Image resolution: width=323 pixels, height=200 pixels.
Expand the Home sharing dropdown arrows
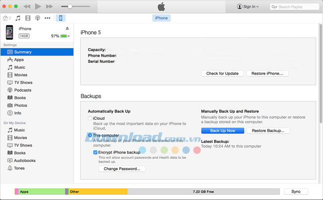(11, 18)
